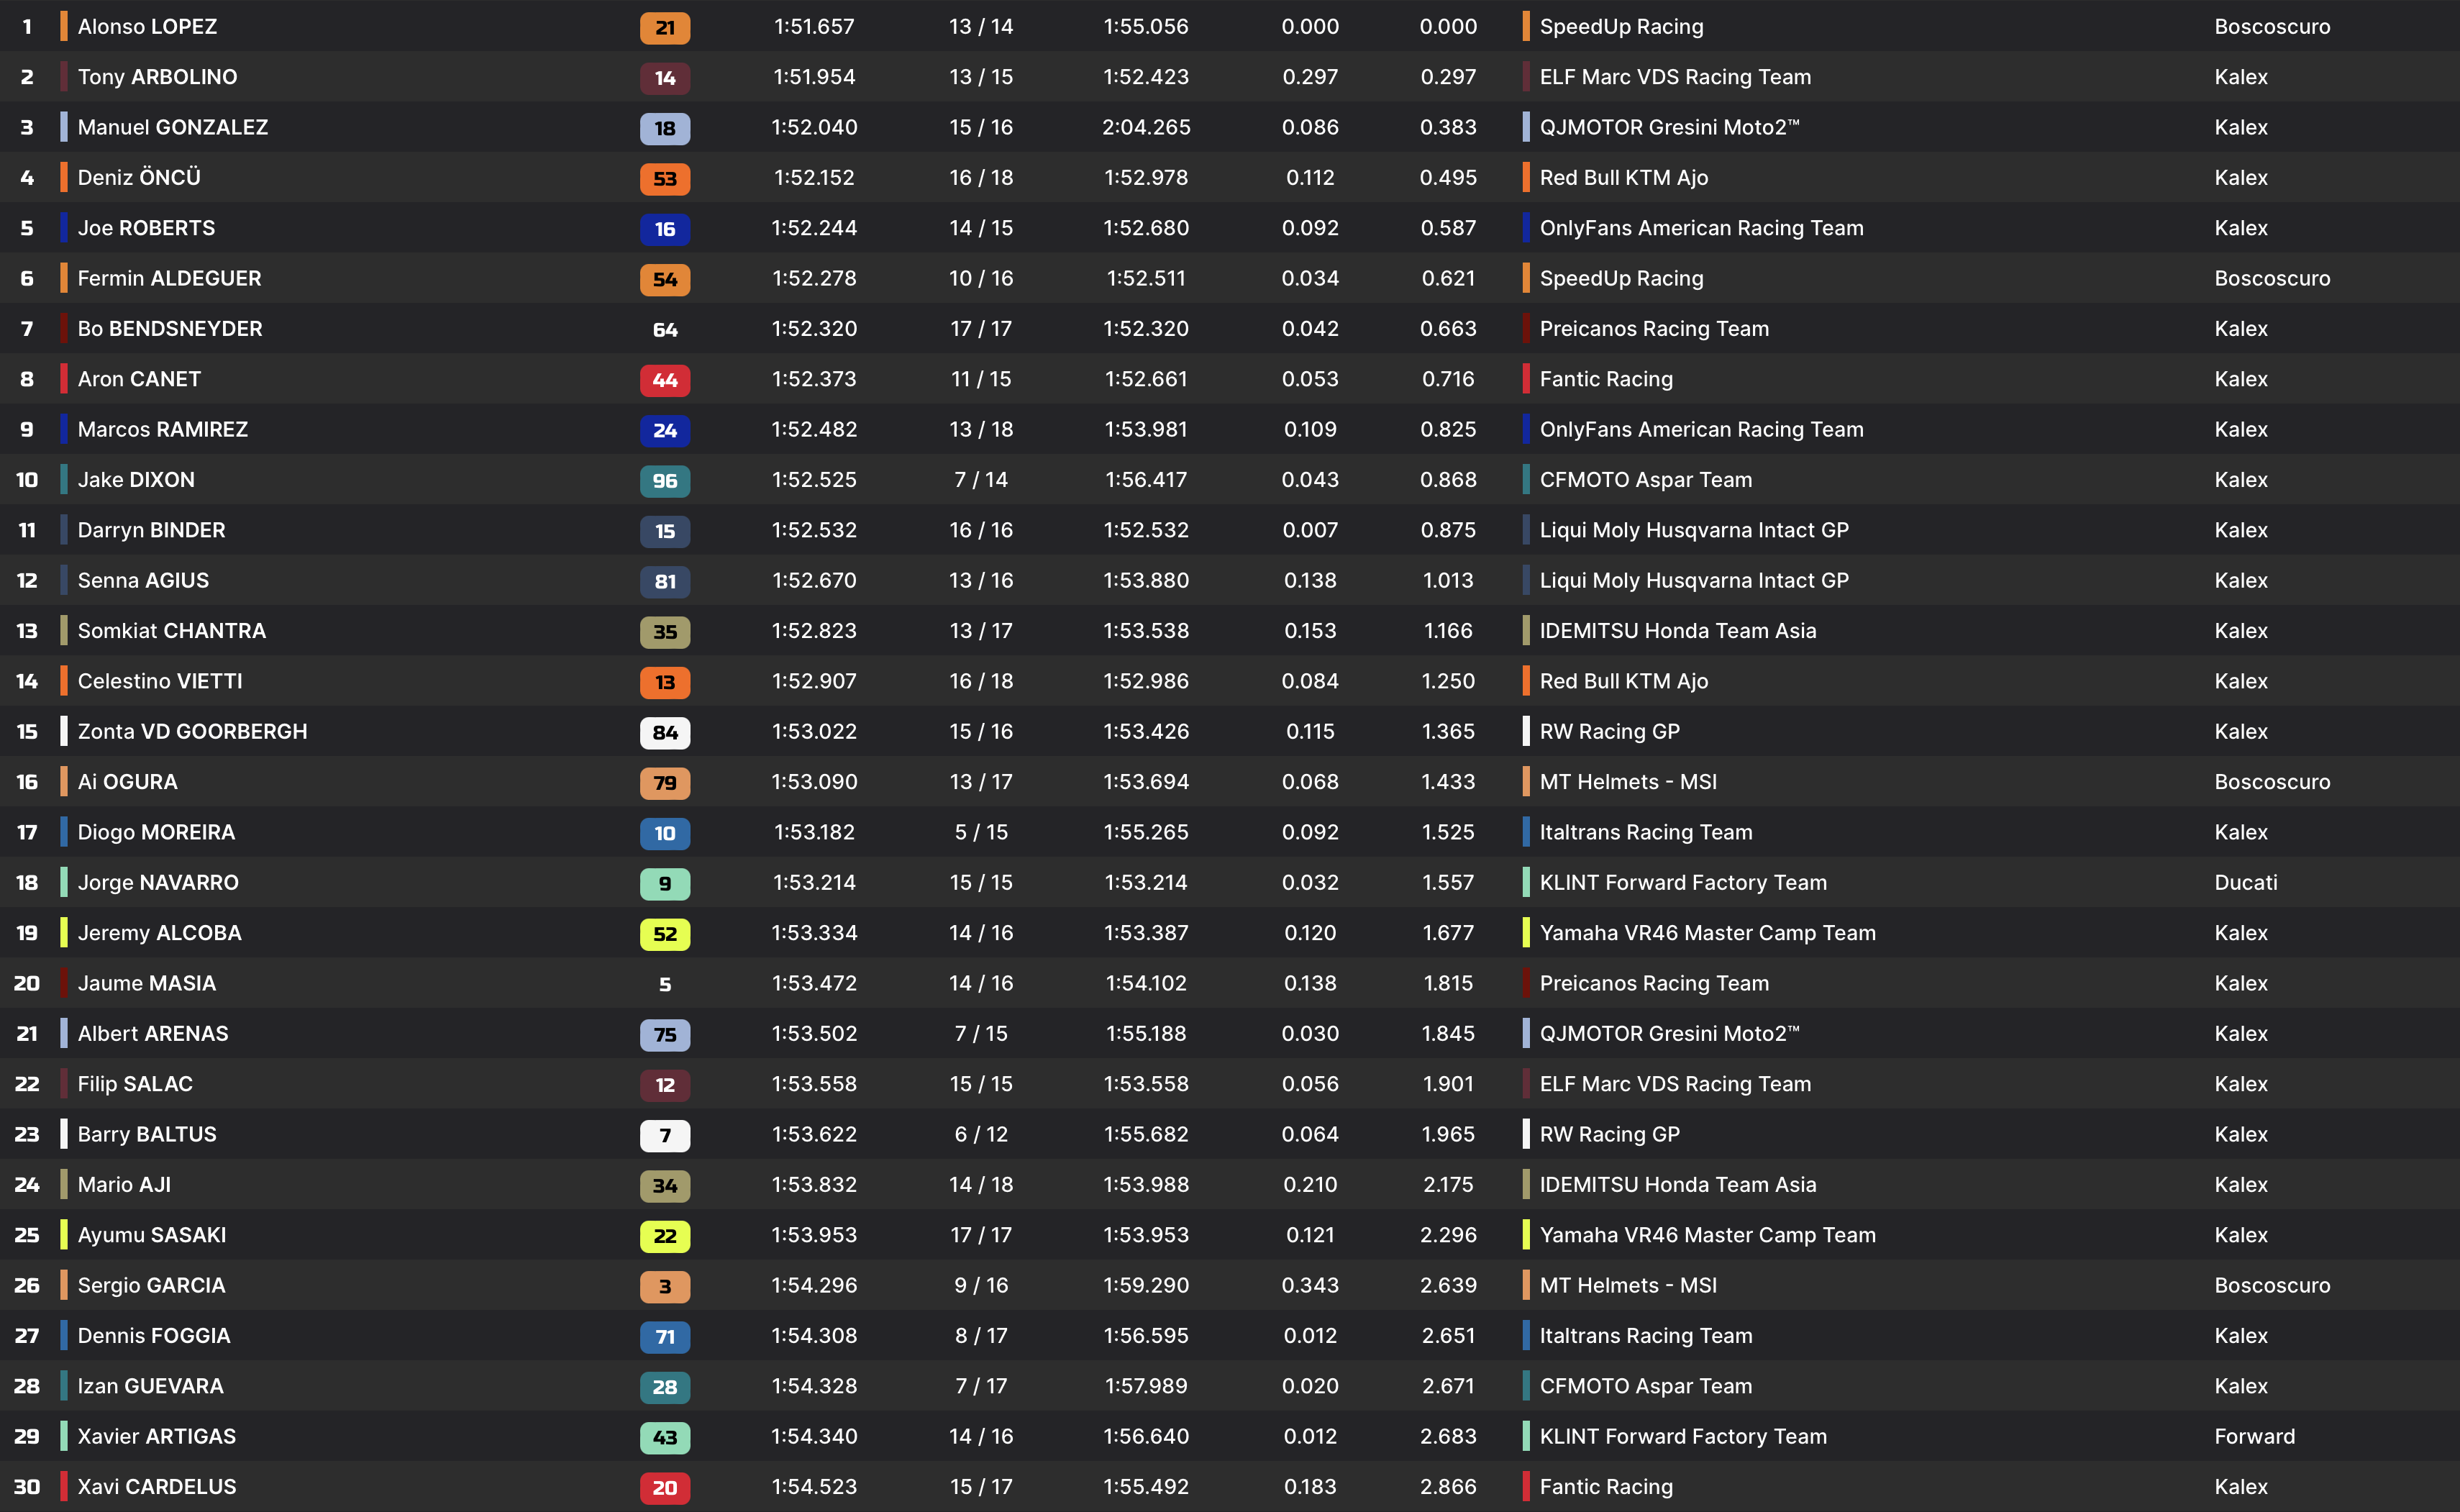Image resolution: width=2460 pixels, height=1512 pixels.
Task: Click Alonso Lopez's number 21 badge
Action: [665, 28]
